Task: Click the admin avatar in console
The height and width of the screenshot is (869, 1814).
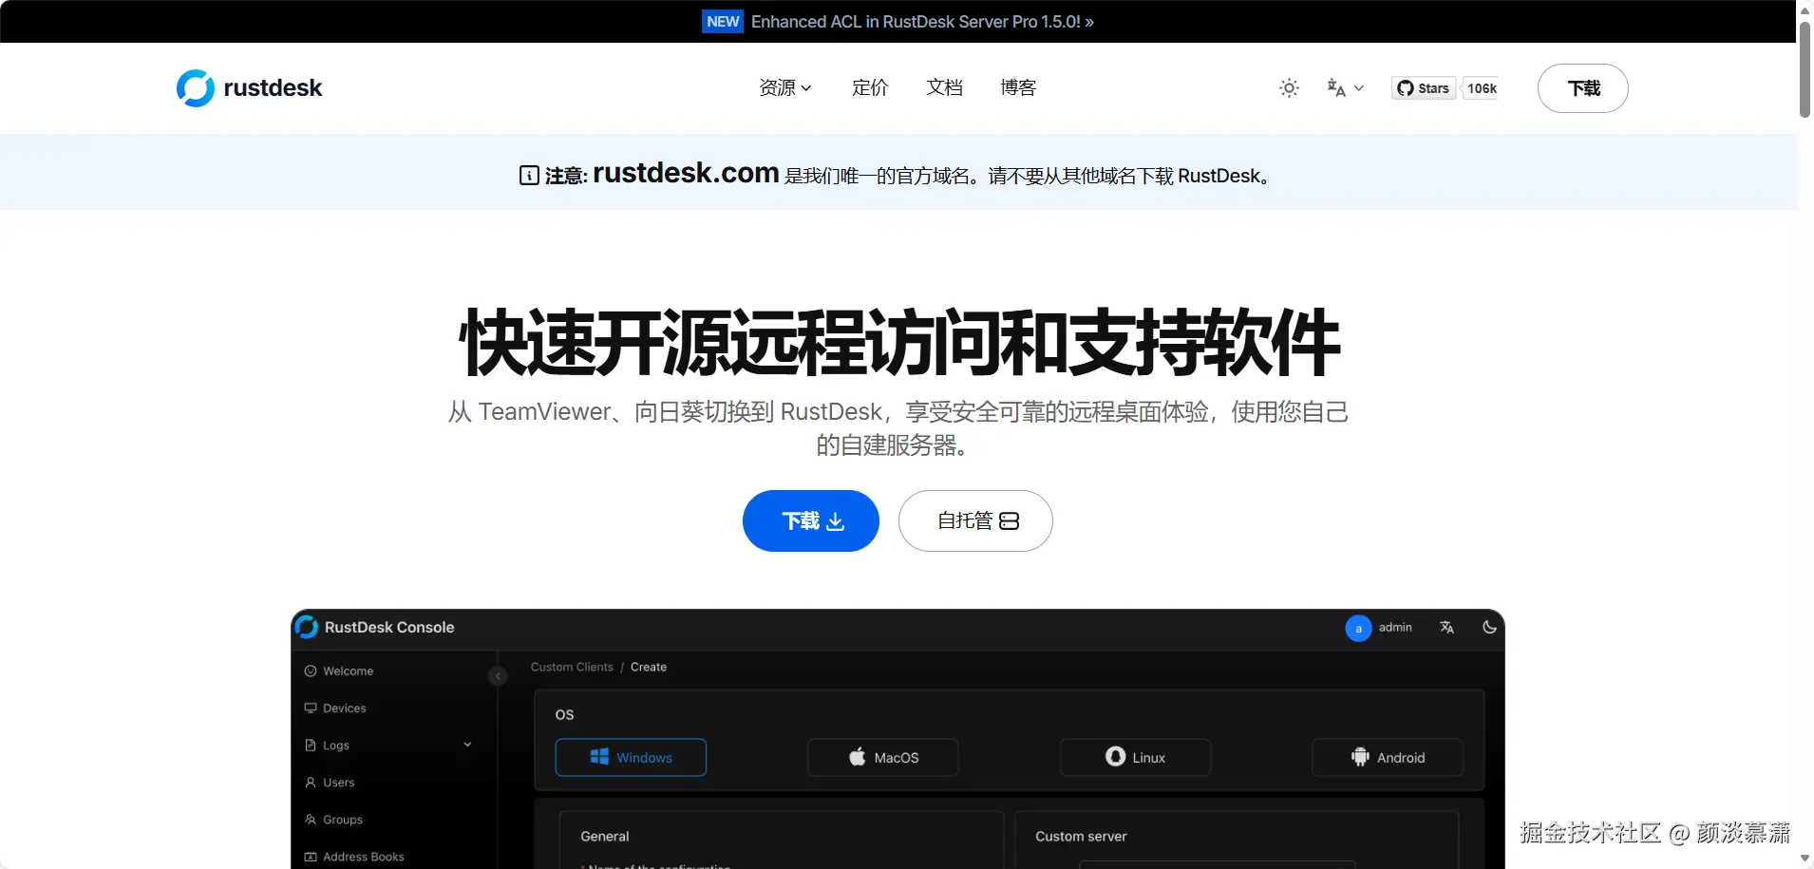Action: (x=1358, y=628)
